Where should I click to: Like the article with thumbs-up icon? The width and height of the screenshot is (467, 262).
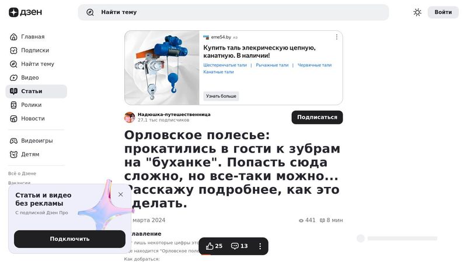pyautogui.click(x=210, y=246)
